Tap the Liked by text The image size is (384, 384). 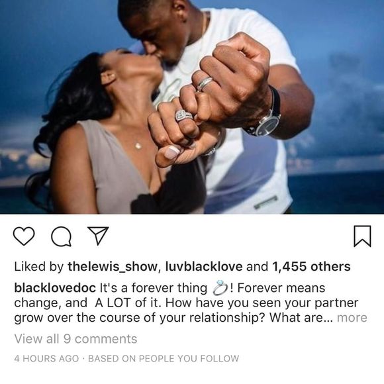point(38,266)
